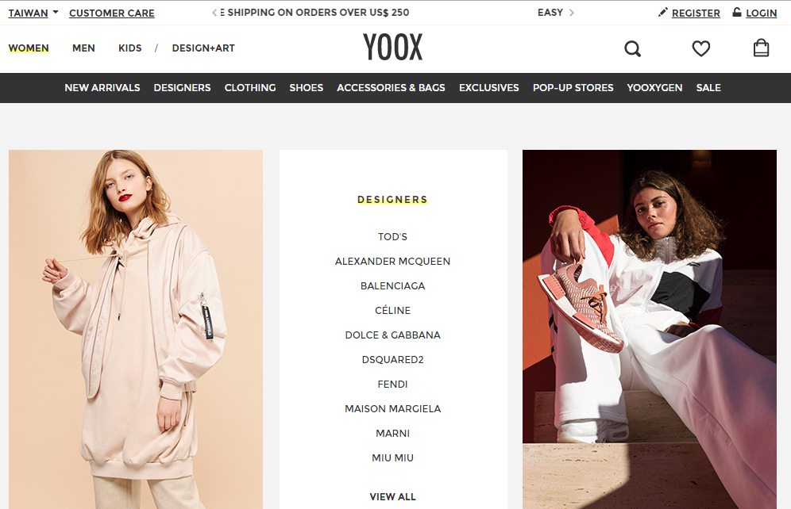Click the YOOX logo
This screenshot has width=791, height=509.
click(393, 48)
